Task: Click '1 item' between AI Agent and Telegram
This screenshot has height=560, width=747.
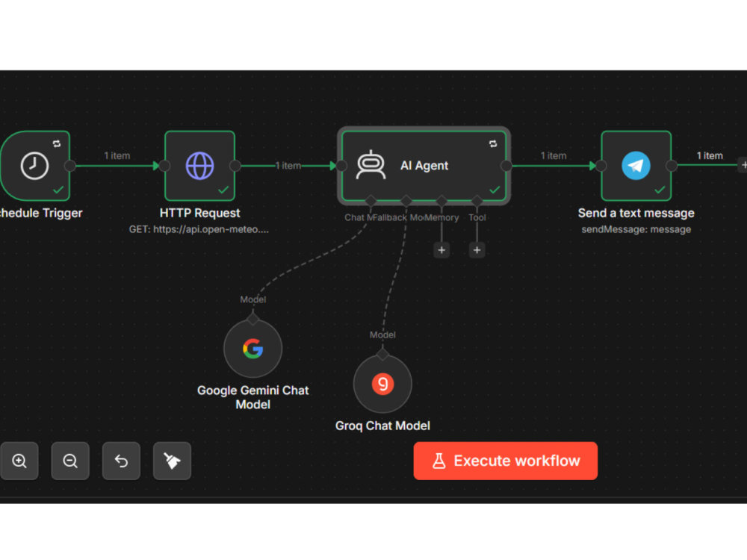Action: (x=554, y=156)
